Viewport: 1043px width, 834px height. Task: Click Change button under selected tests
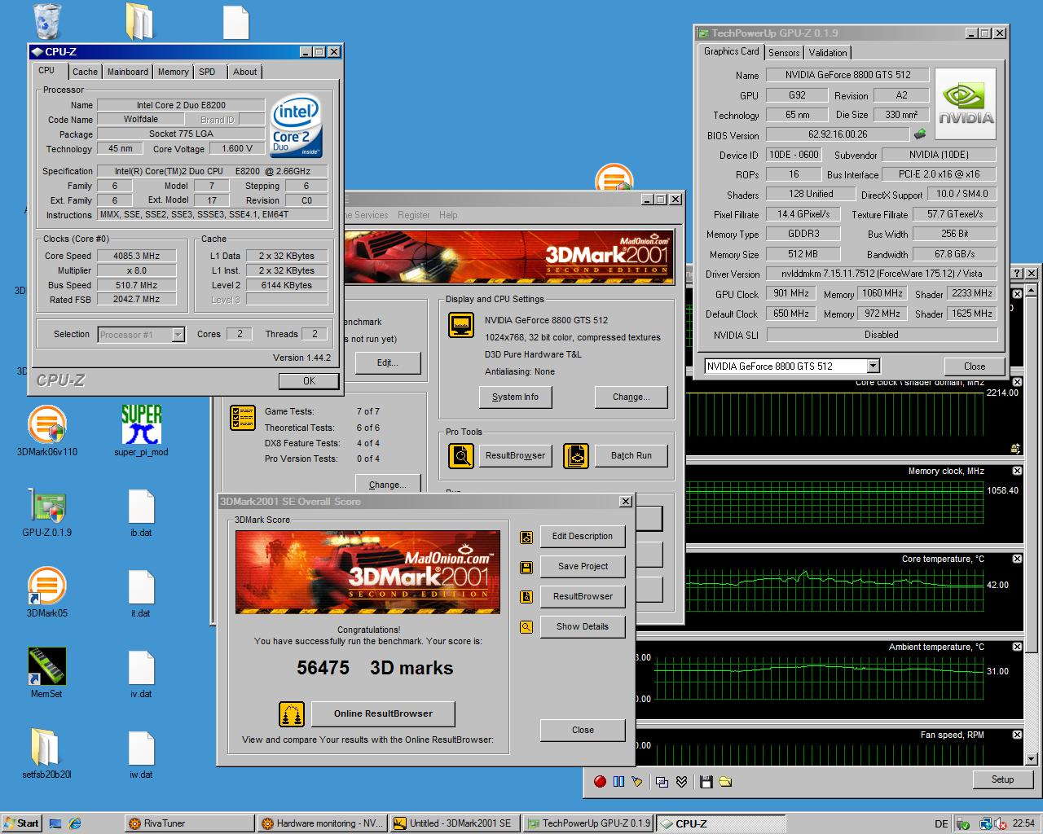click(387, 485)
